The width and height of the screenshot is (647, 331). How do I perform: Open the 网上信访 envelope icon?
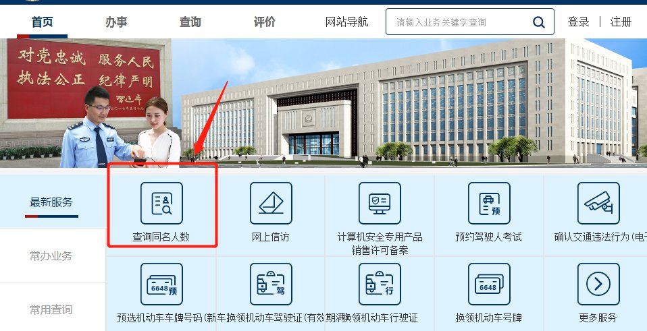click(x=271, y=204)
